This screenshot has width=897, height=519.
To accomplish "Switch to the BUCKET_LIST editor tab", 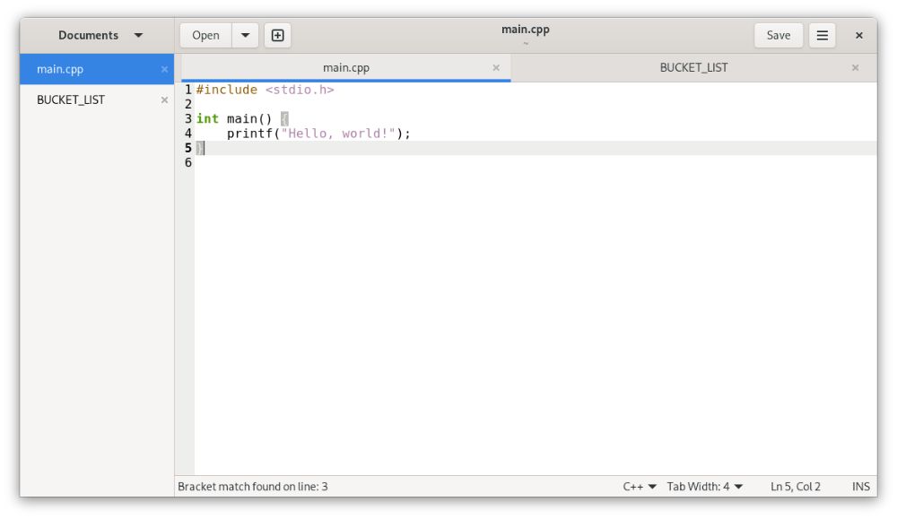I will click(x=693, y=68).
